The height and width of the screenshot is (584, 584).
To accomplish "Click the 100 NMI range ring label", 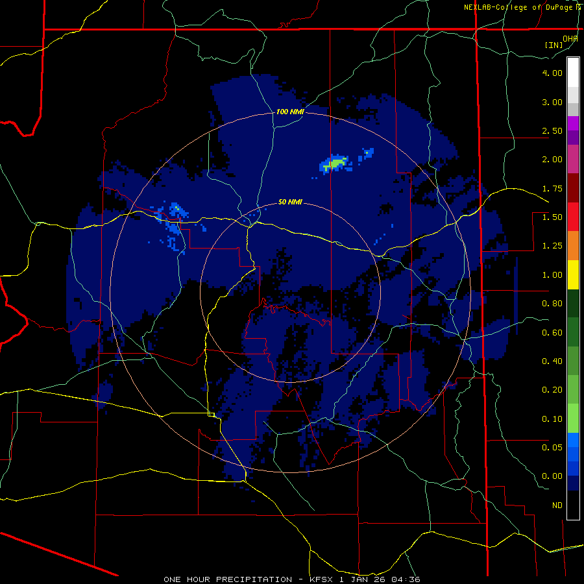I will (x=290, y=112).
